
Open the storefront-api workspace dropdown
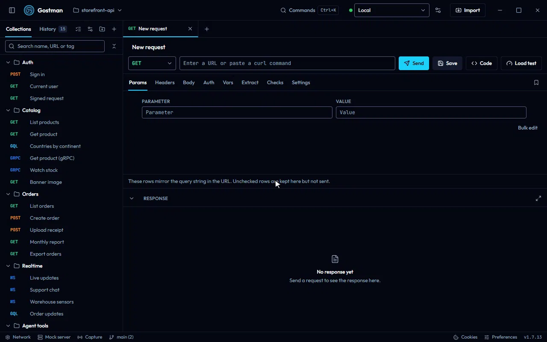97,10
